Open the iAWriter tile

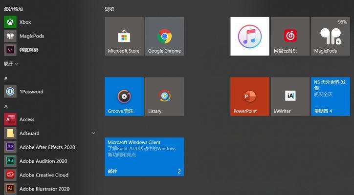290,97
